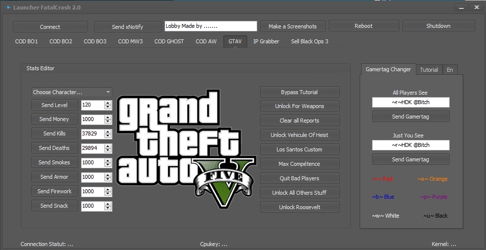This screenshot has width=486, height=250.
Task: Decrease the Armor value with down arrow
Action: pos(108,179)
